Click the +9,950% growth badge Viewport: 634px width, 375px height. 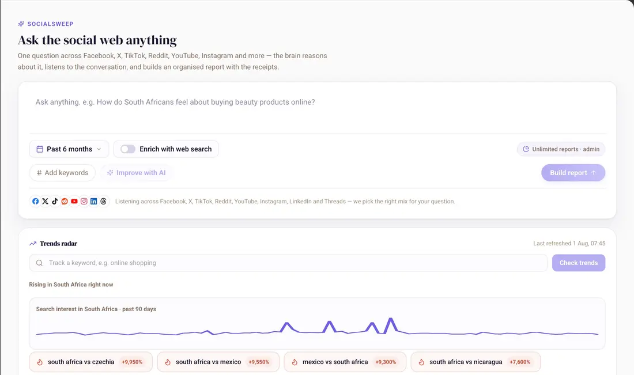[132, 362]
